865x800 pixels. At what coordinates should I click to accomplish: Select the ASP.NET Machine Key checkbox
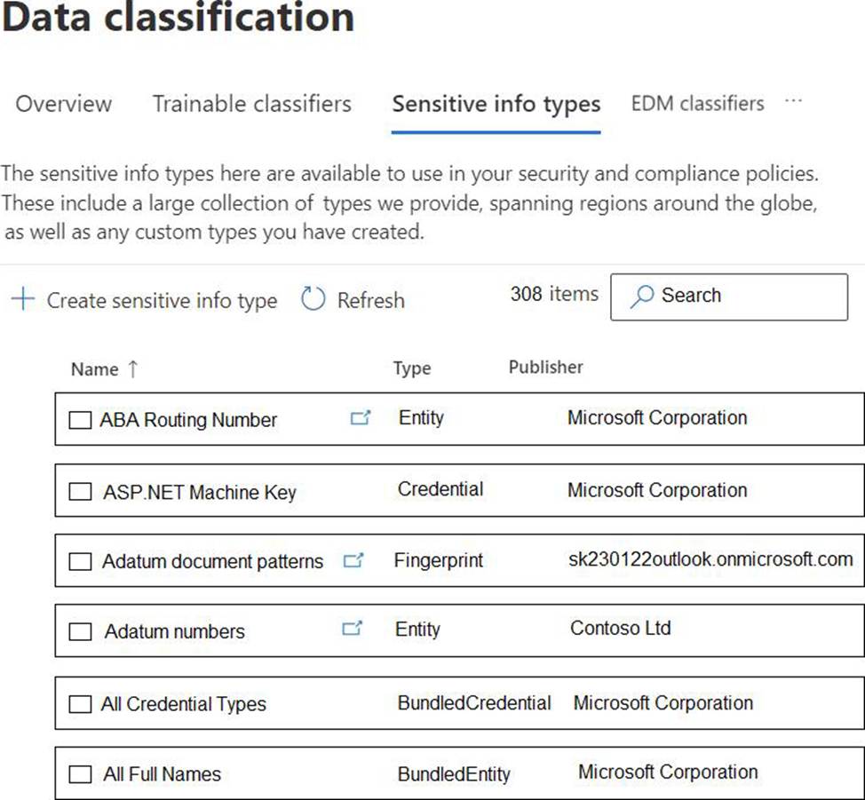click(80, 492)
